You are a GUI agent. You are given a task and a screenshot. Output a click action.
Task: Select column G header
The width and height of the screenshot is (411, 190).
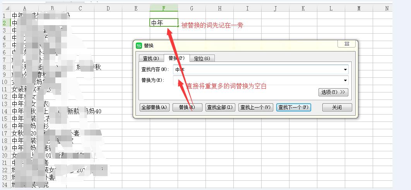[x=192, y=9]
